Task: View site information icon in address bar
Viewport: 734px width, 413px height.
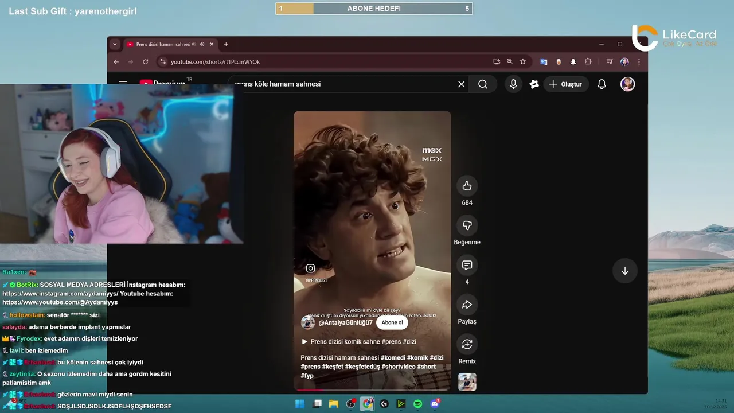Action: 163,61
